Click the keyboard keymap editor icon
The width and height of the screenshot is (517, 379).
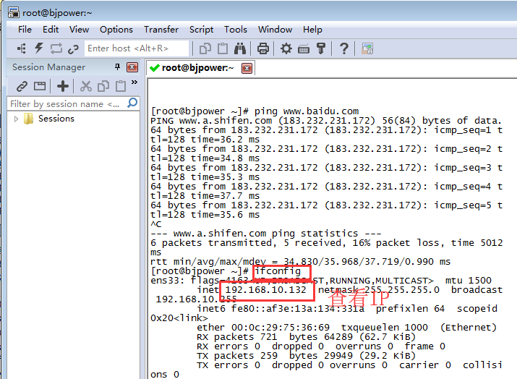click(x=304, y=48)
